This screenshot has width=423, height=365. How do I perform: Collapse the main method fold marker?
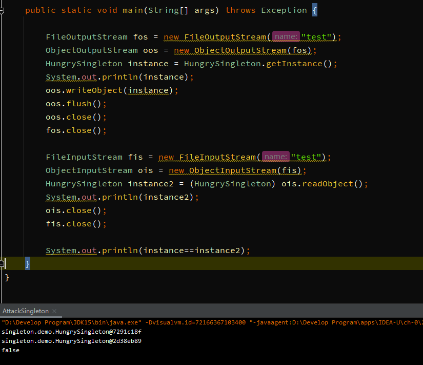2,11
